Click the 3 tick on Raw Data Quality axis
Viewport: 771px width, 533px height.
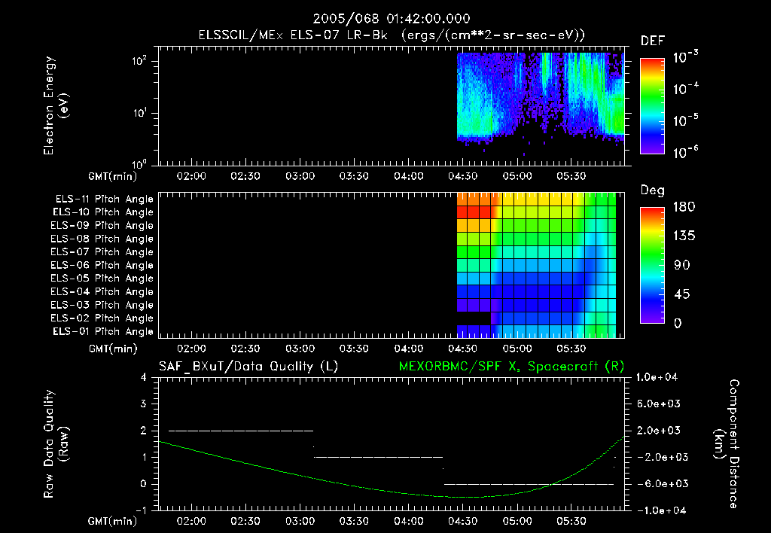click(x=144, y=404)
